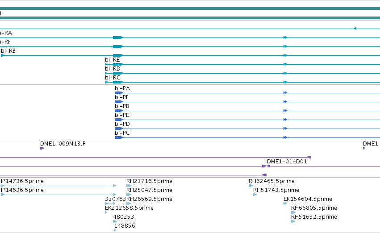Click the EK154604.5prime arrow glyph
The height and width of the screenshot is (233, 380).
(x=285, y=204)
